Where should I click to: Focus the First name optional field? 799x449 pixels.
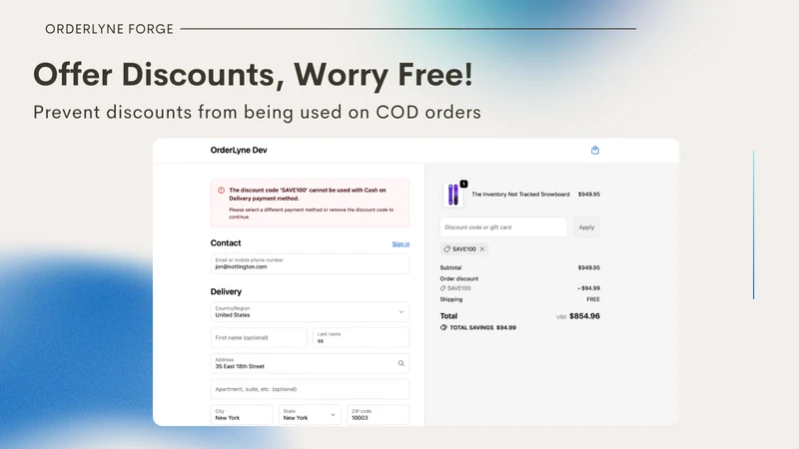coord(259,337)
